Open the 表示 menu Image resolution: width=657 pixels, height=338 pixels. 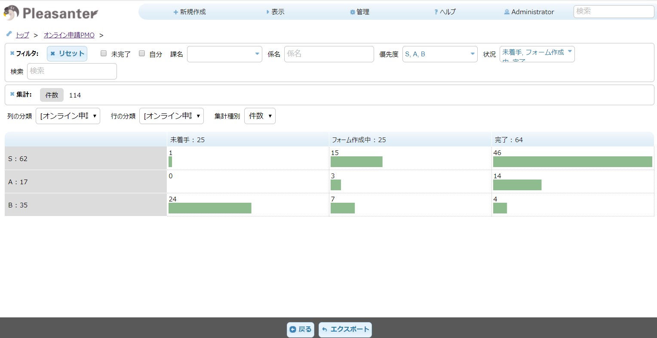(x=275, y=12)
